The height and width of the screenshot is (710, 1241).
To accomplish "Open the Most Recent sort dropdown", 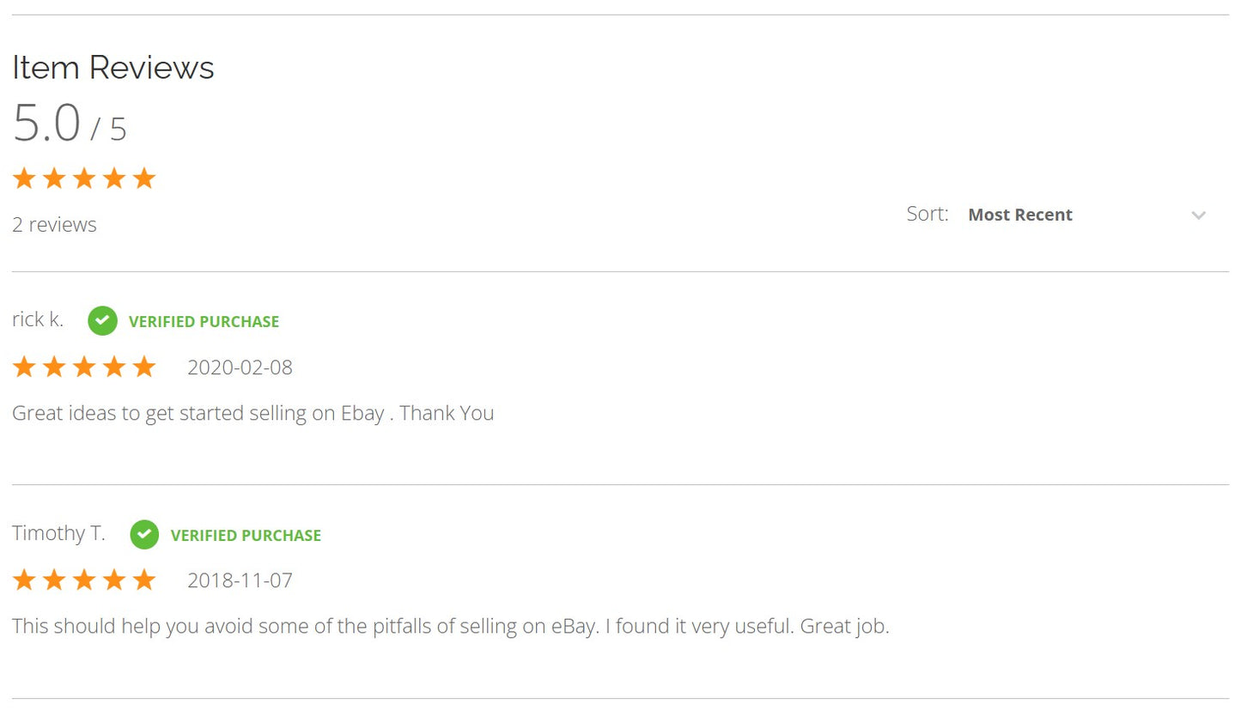I will tap(1020, 215).
